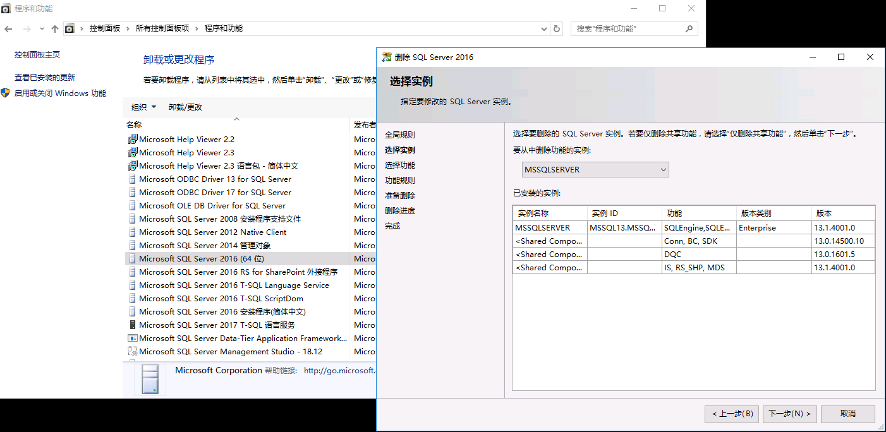Image resolution: width=886 pixels, height=432 pixels.
Task: Select the 删除进度 wizard step
Action: (400, 211)
